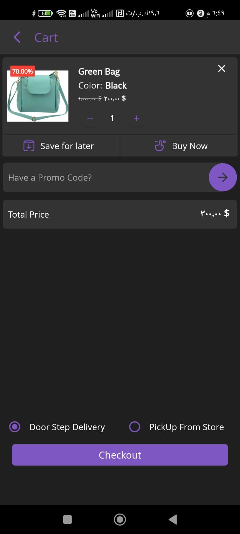240x534 pixels.
Task: Click the Save for later label
Action: [67, 146]
